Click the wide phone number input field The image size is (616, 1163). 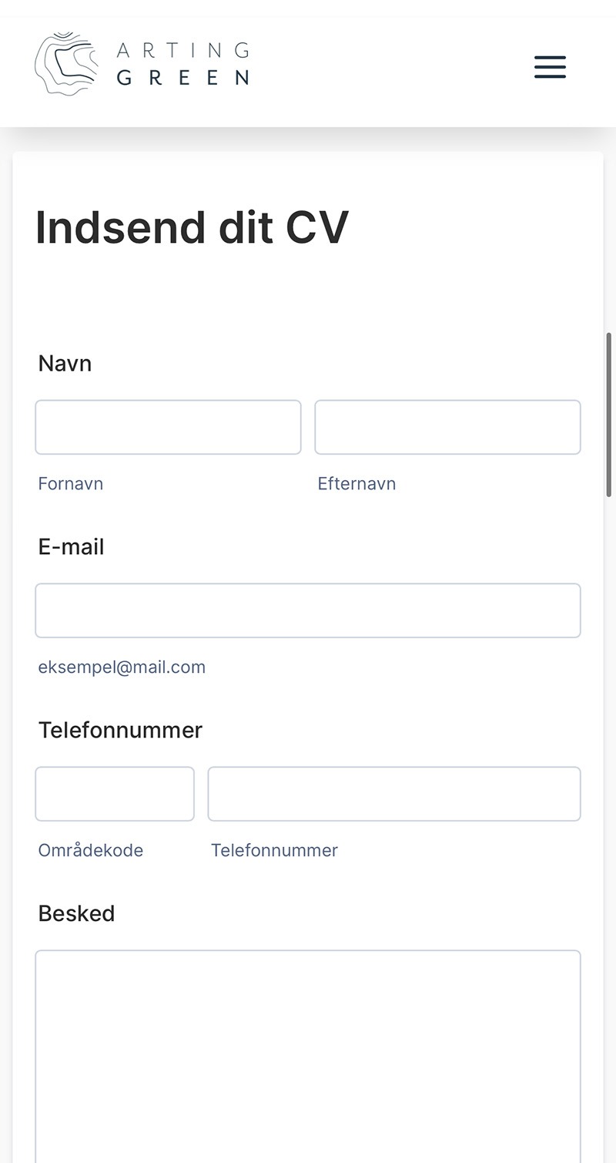pyautogui.click(x=394, y=794)
